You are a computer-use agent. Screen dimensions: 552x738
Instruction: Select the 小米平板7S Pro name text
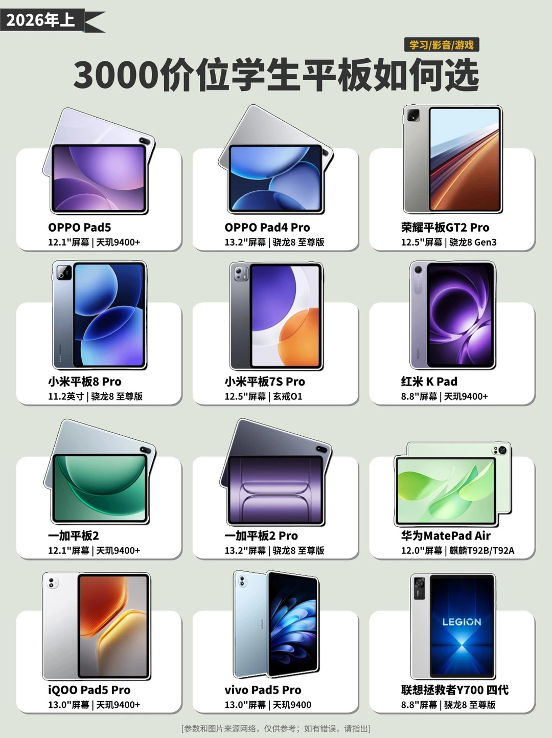point(265,382)
